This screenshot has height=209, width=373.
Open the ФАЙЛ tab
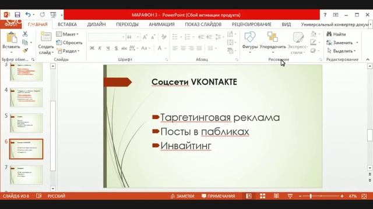pyautogui.click(x=10, y=24)
